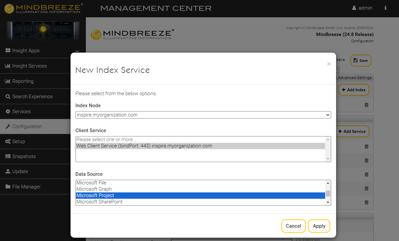Go to Snapshots page

point(35,156)
